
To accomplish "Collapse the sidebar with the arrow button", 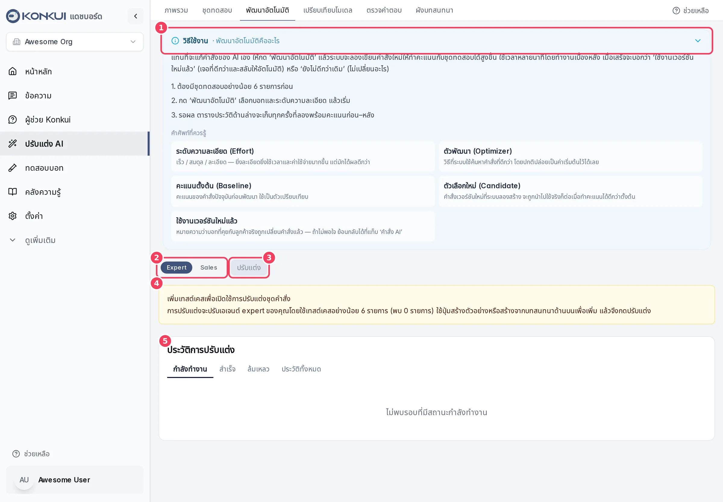I will coord(136,16).
